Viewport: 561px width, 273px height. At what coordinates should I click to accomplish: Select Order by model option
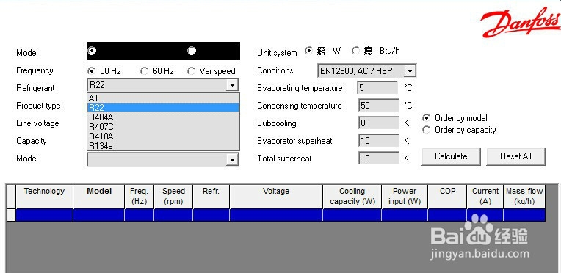point(426,117)
